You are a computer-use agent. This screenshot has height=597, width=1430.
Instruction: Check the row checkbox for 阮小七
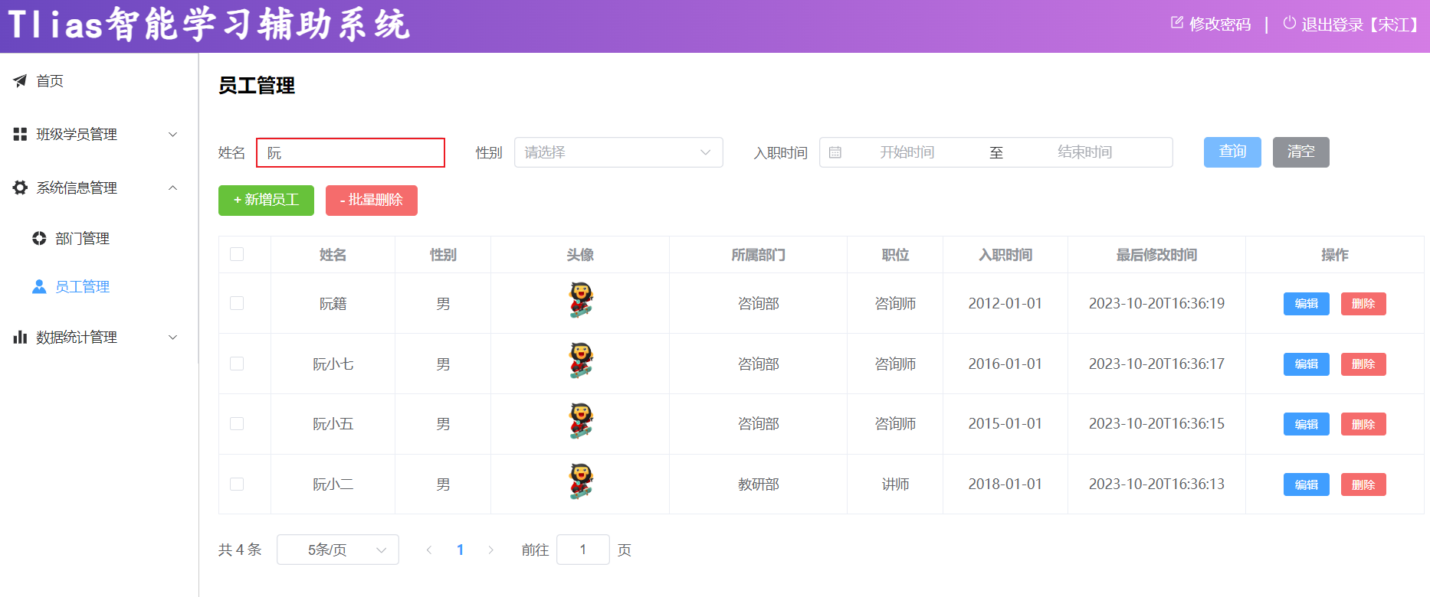click(x=237, y=364)
